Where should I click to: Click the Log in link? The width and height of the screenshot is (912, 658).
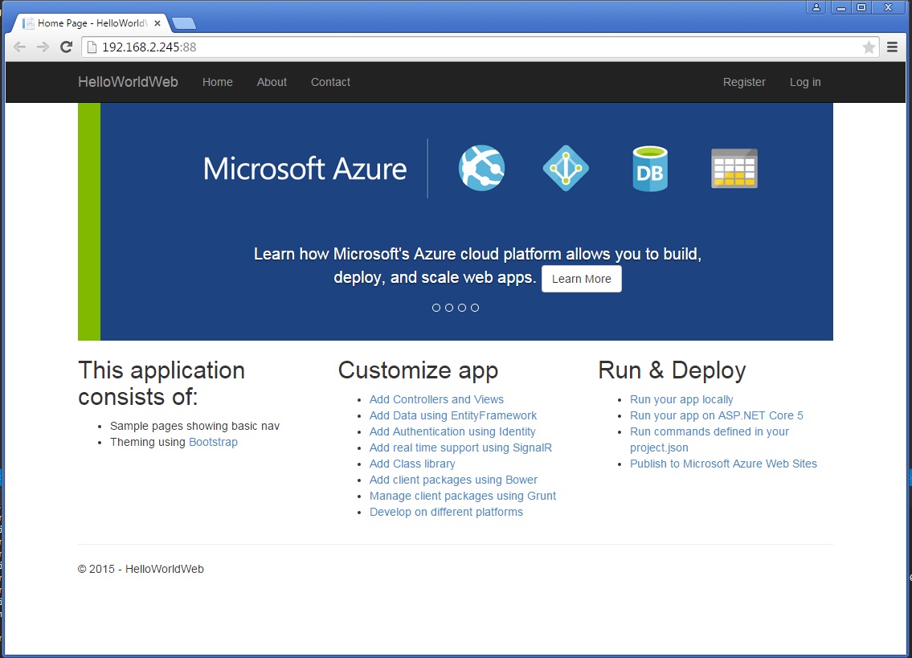[805, 82]
